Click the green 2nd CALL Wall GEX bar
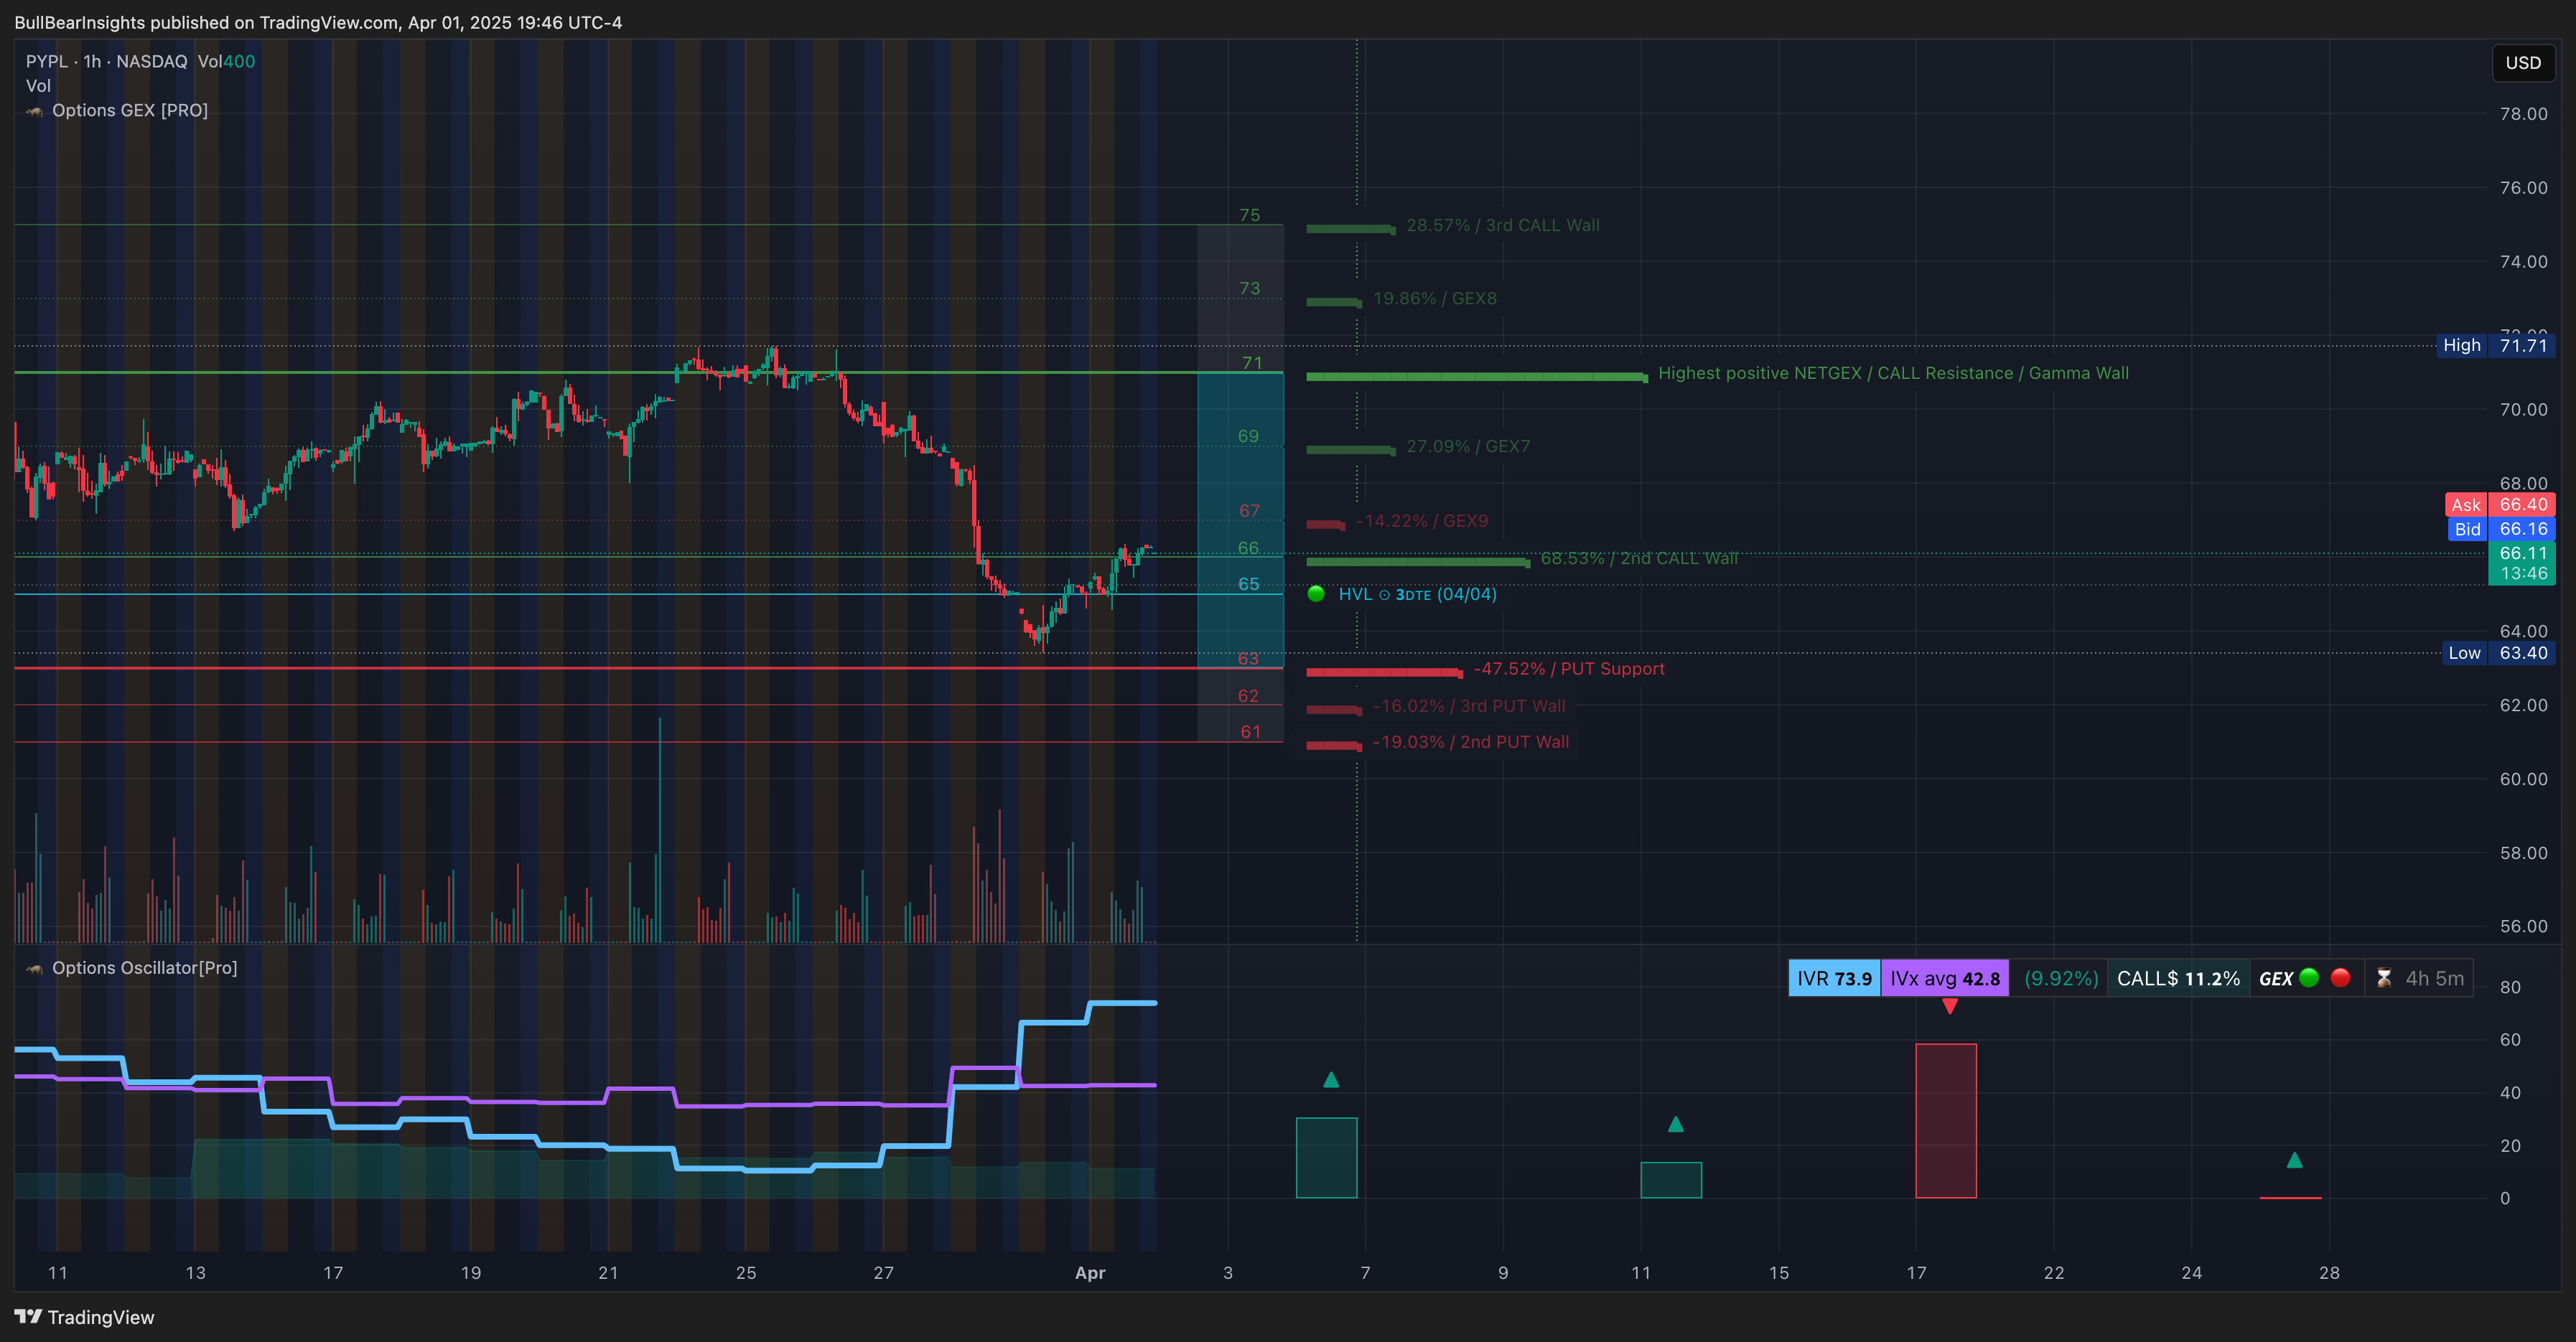 coord(1418,562)
